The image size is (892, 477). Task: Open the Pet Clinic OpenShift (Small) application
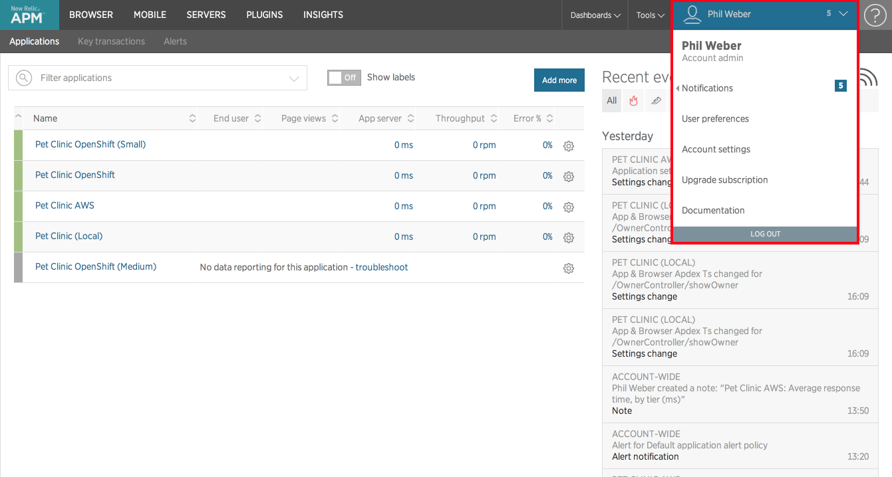coord(90,144)
